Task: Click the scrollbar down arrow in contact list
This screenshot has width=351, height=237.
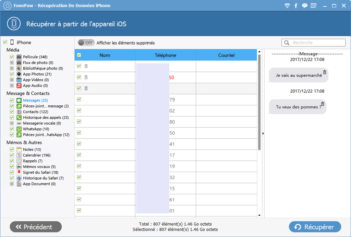Action: pyautogui.click(x=259, y=215)
